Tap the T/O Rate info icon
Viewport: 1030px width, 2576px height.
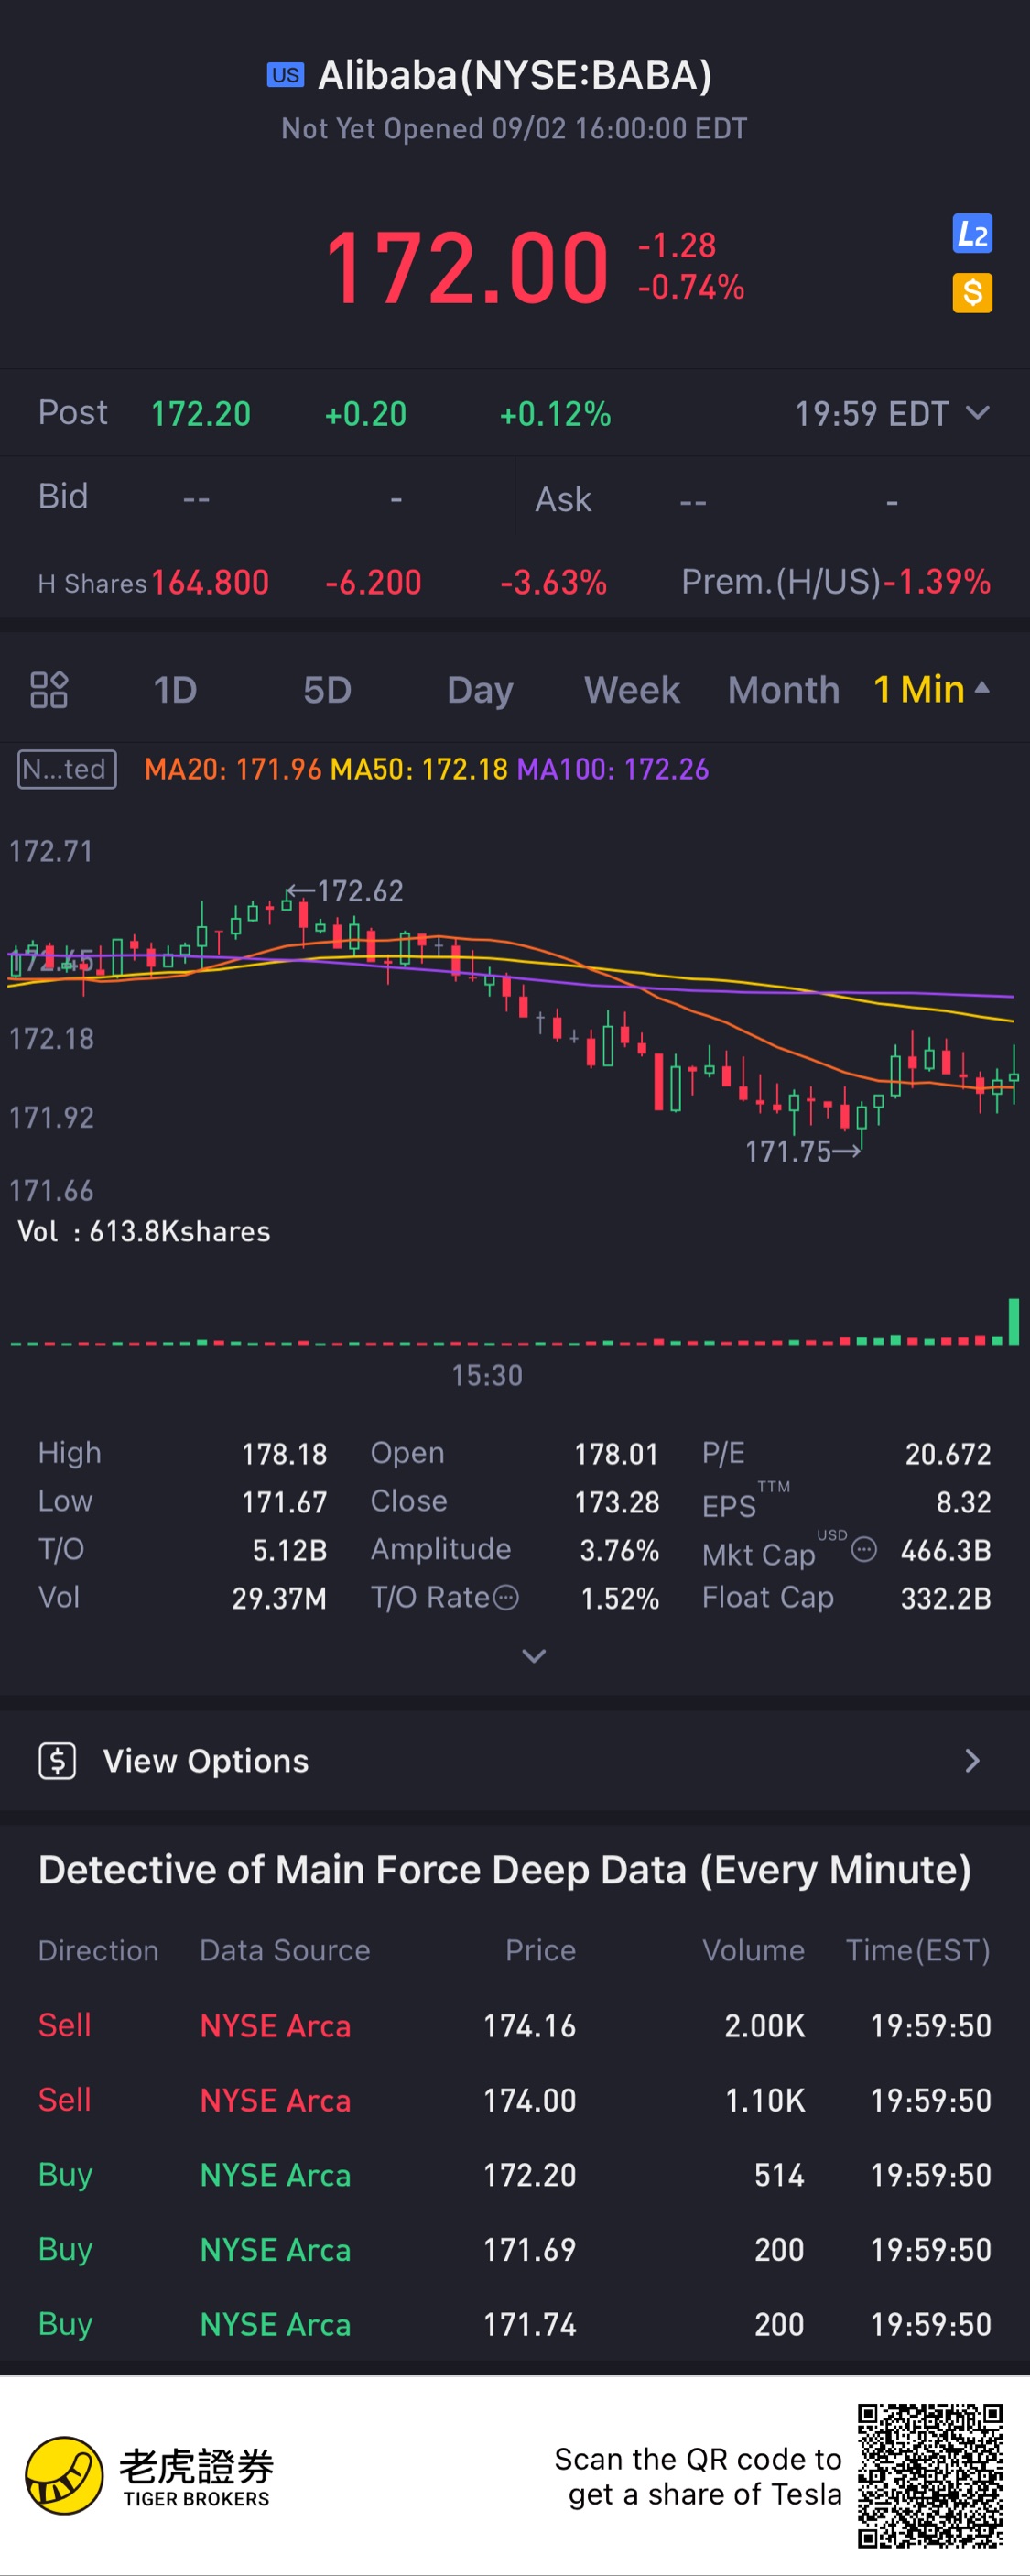tap(506, 1598)
